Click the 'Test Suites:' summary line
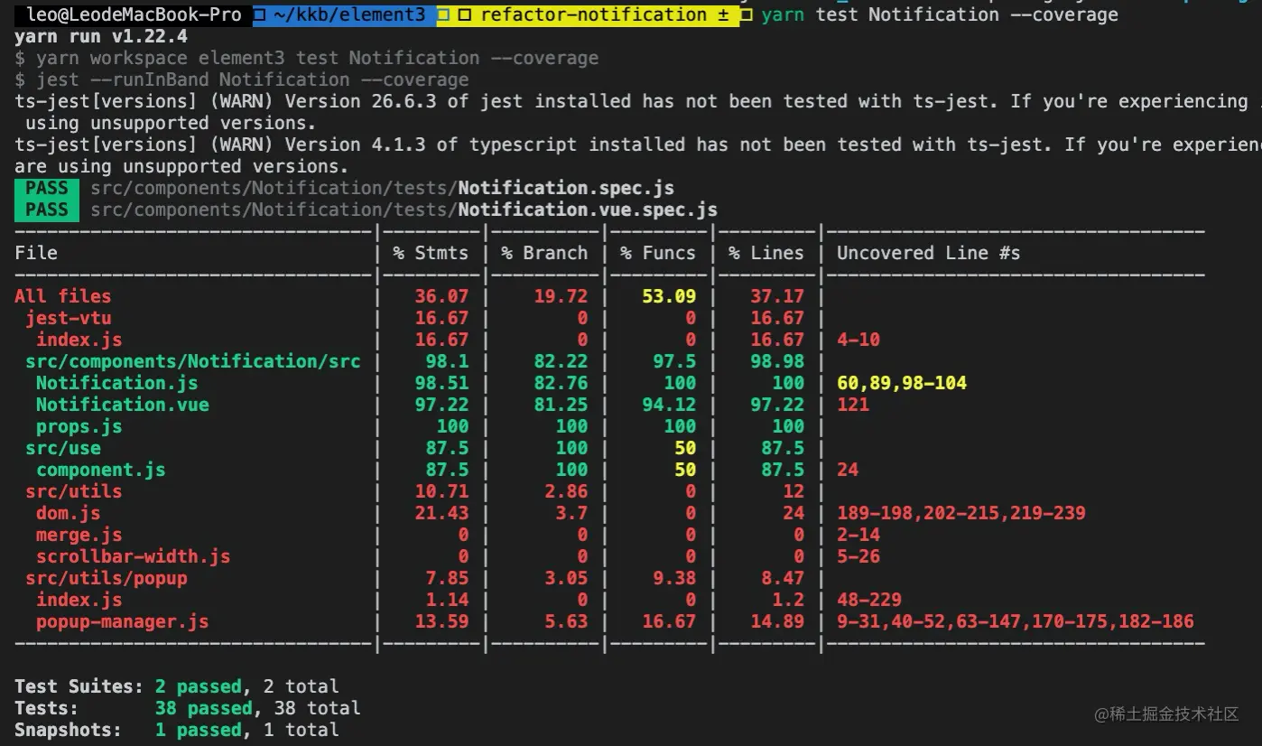The image size is (1262, 746). coord(177,686)
